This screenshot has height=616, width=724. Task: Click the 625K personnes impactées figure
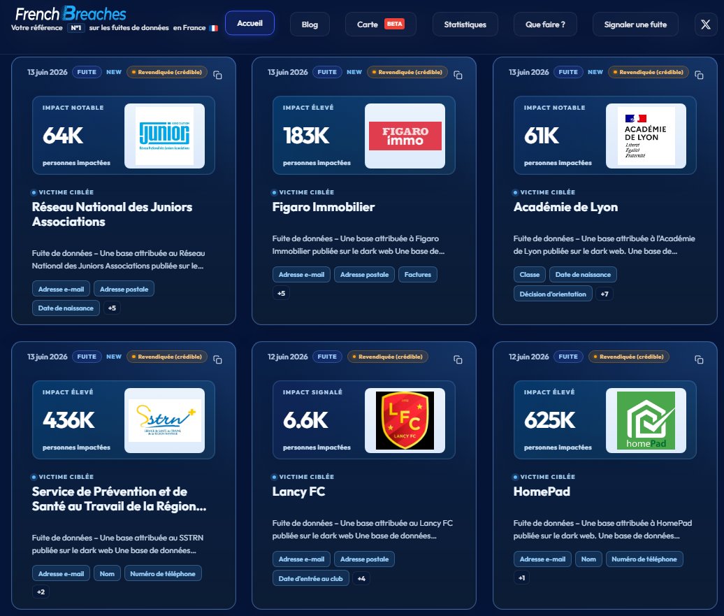550,420
